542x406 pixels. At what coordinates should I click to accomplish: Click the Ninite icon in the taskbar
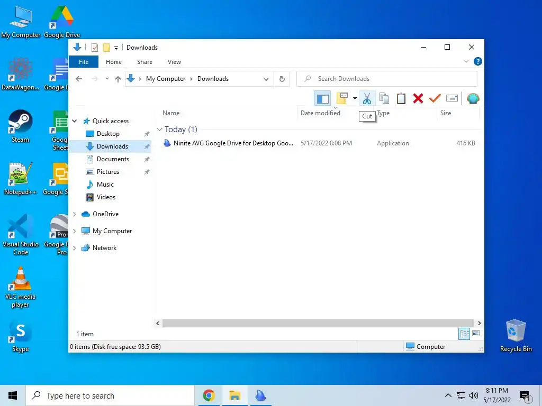click(260, 395)
